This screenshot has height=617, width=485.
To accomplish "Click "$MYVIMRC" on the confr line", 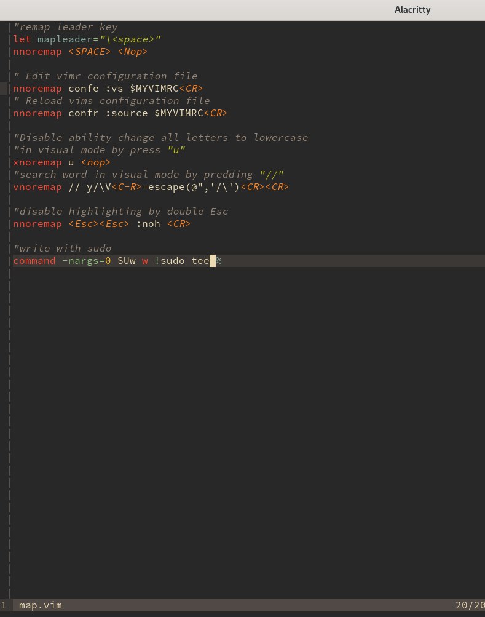I will coord(179,113).
